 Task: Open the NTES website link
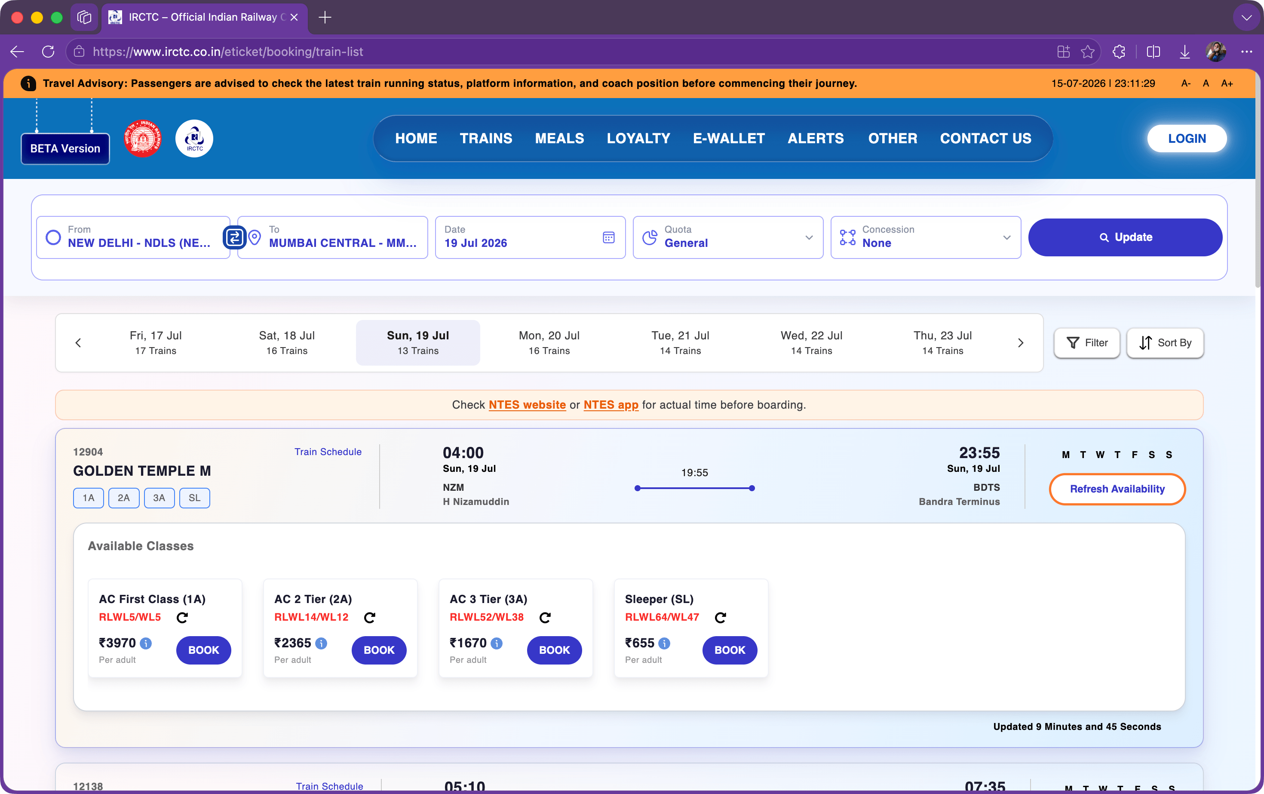pos(527,405)
